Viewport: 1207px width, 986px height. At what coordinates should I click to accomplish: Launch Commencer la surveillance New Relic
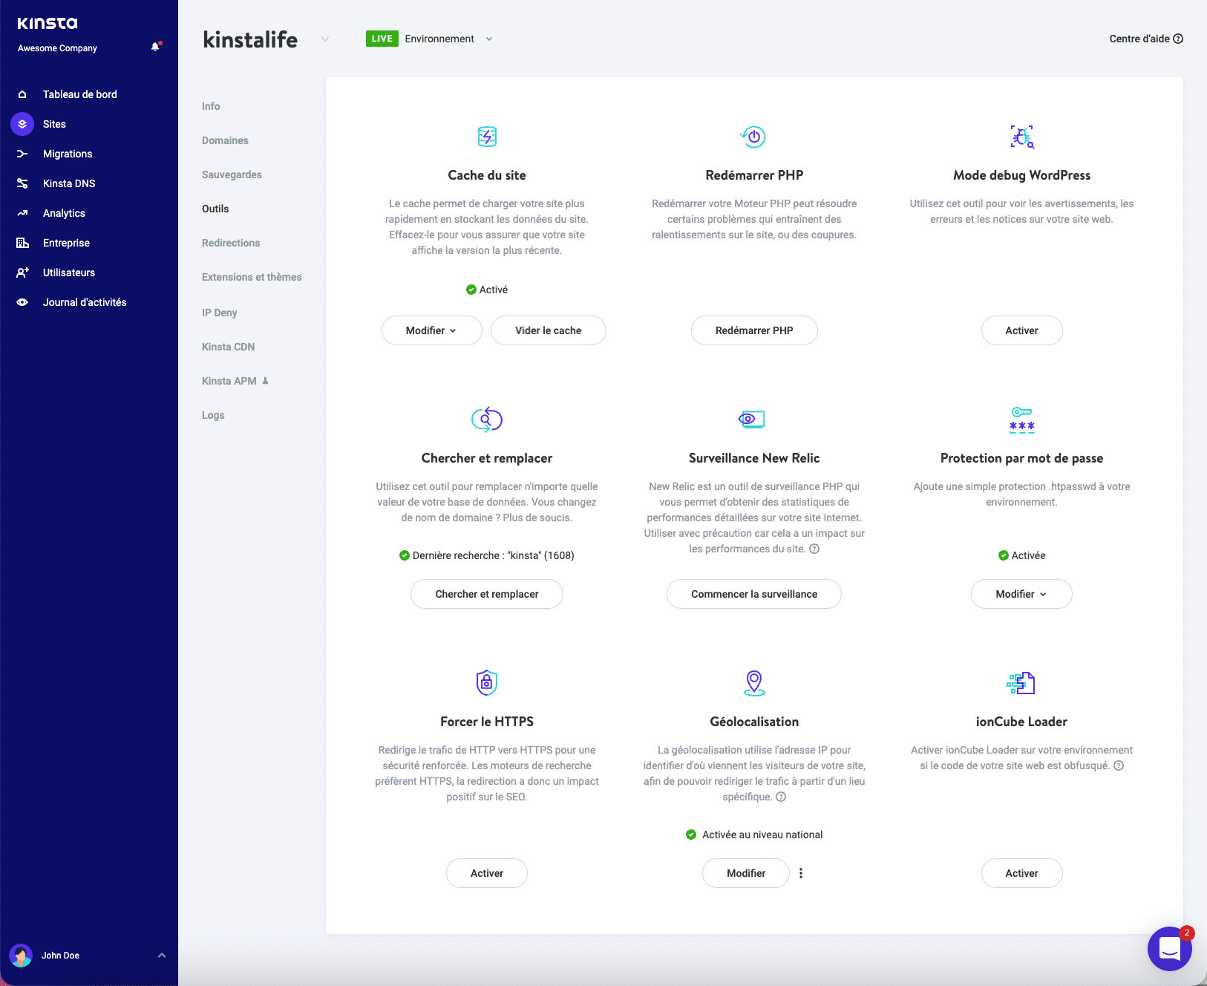pos(754,594)
